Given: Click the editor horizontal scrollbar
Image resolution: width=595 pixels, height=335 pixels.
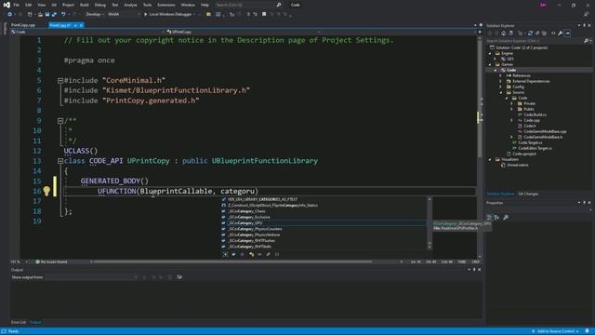Looking at the screenshot, I should click(233, 261).
